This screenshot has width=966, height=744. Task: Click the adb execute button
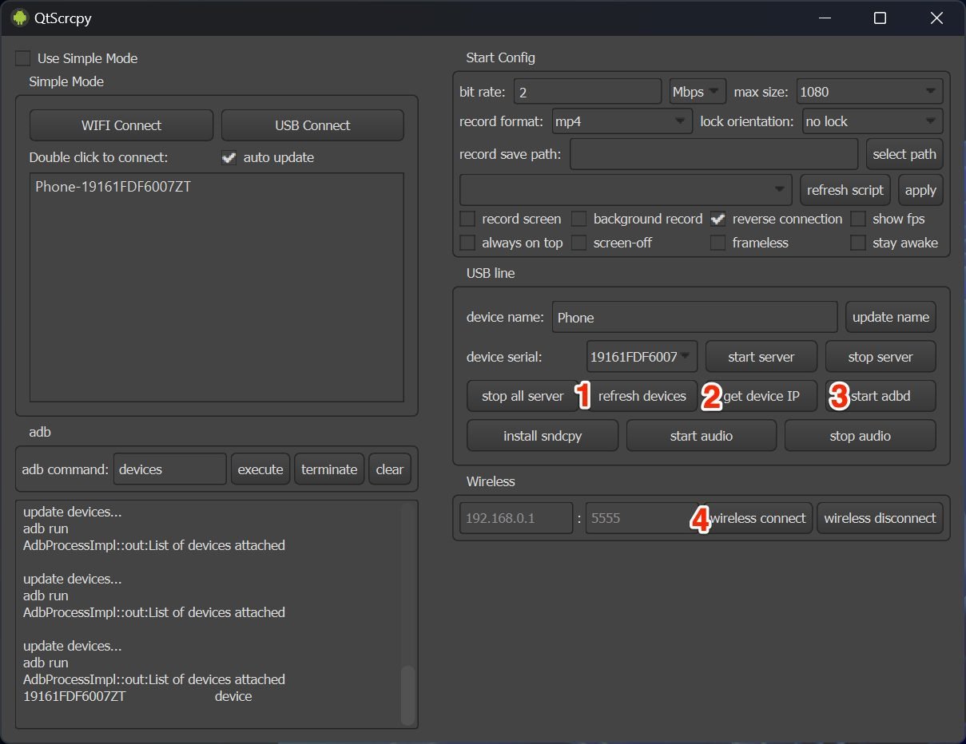pos(260,469)
